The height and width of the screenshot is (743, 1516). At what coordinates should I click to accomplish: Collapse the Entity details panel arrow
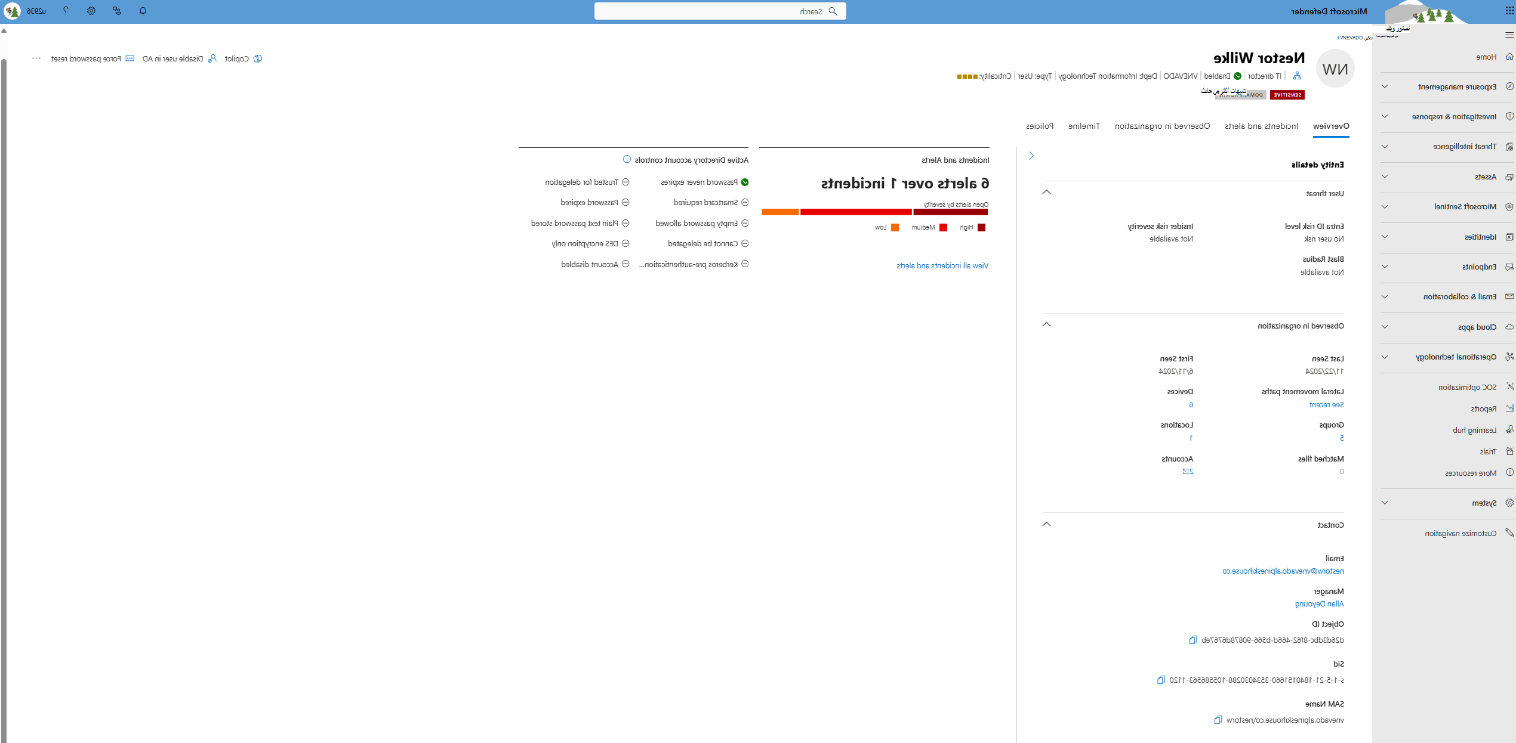(x=1031, y=156)
